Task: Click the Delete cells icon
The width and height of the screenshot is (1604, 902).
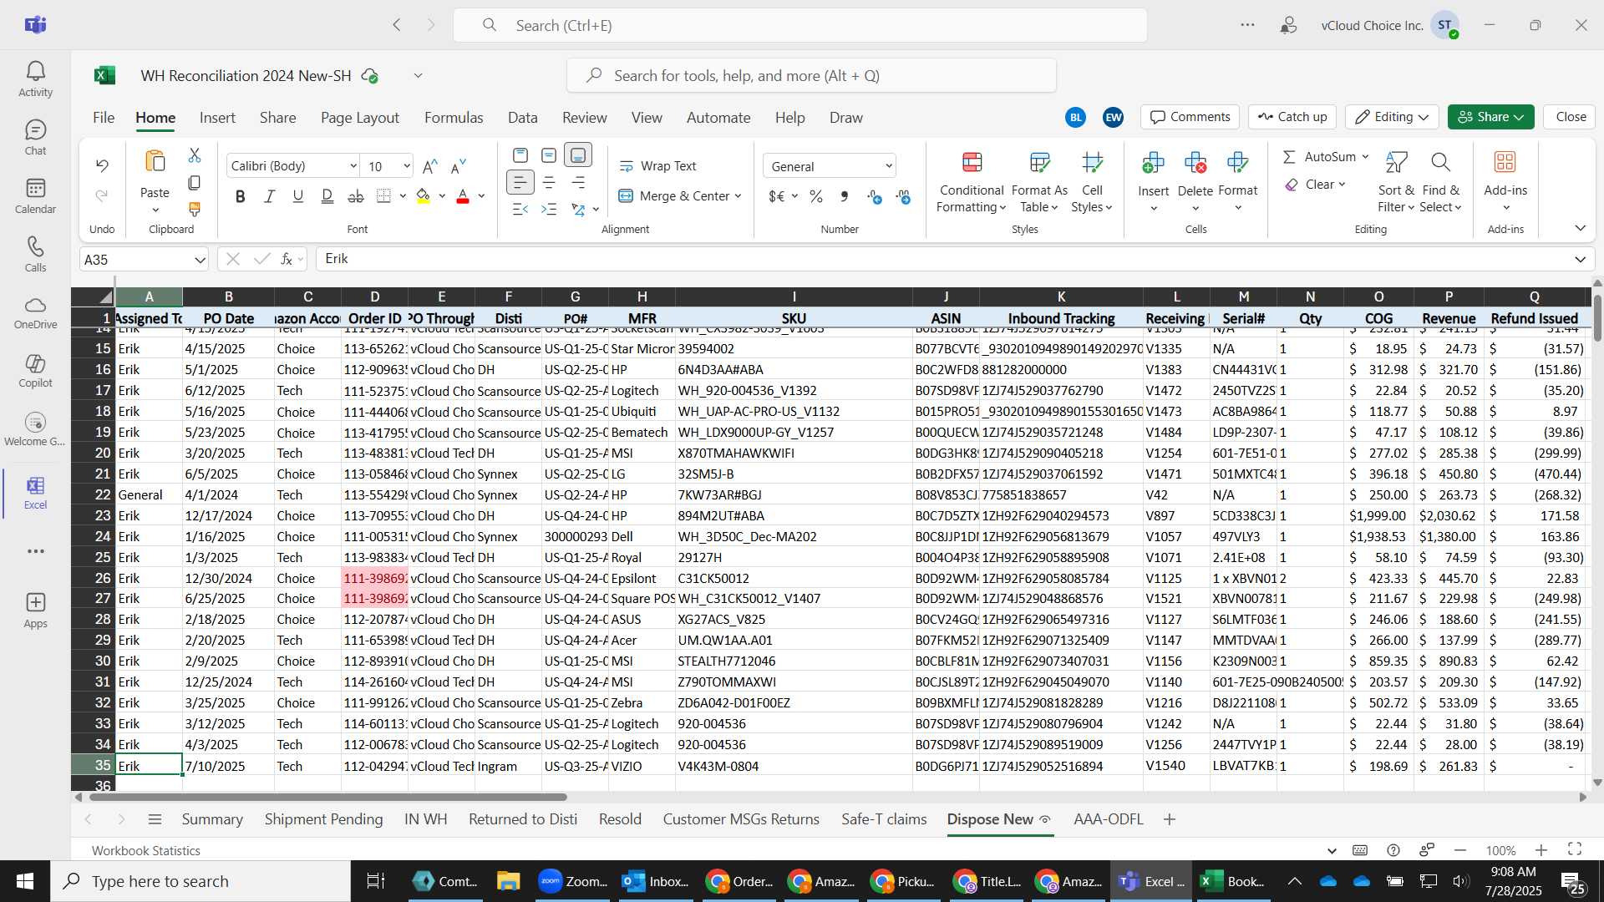Action: point(1195,162)
